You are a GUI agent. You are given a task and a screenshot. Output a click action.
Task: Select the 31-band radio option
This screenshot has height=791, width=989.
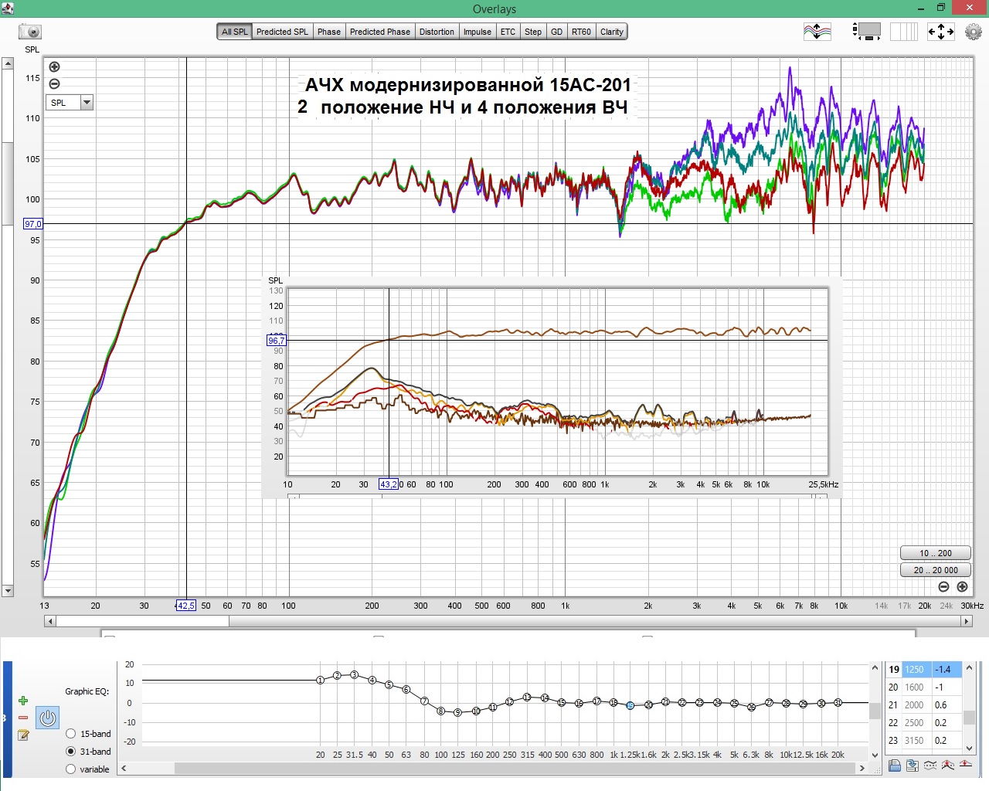[71, 752]
